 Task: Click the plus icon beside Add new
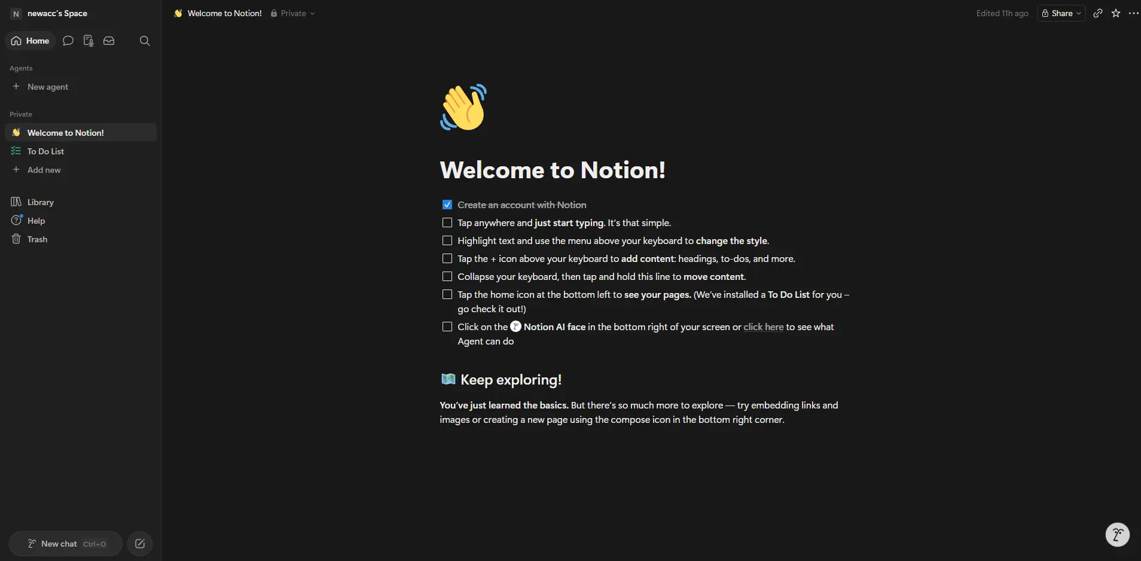16,170
